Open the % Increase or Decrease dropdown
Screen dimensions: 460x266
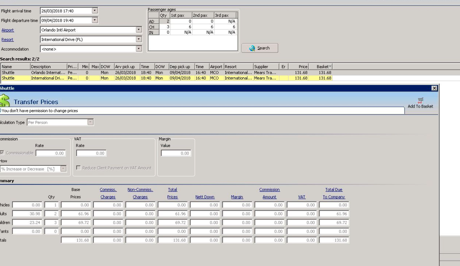63,169
